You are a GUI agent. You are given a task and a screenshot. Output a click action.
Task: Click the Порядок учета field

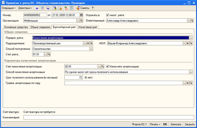pos(111,38)
